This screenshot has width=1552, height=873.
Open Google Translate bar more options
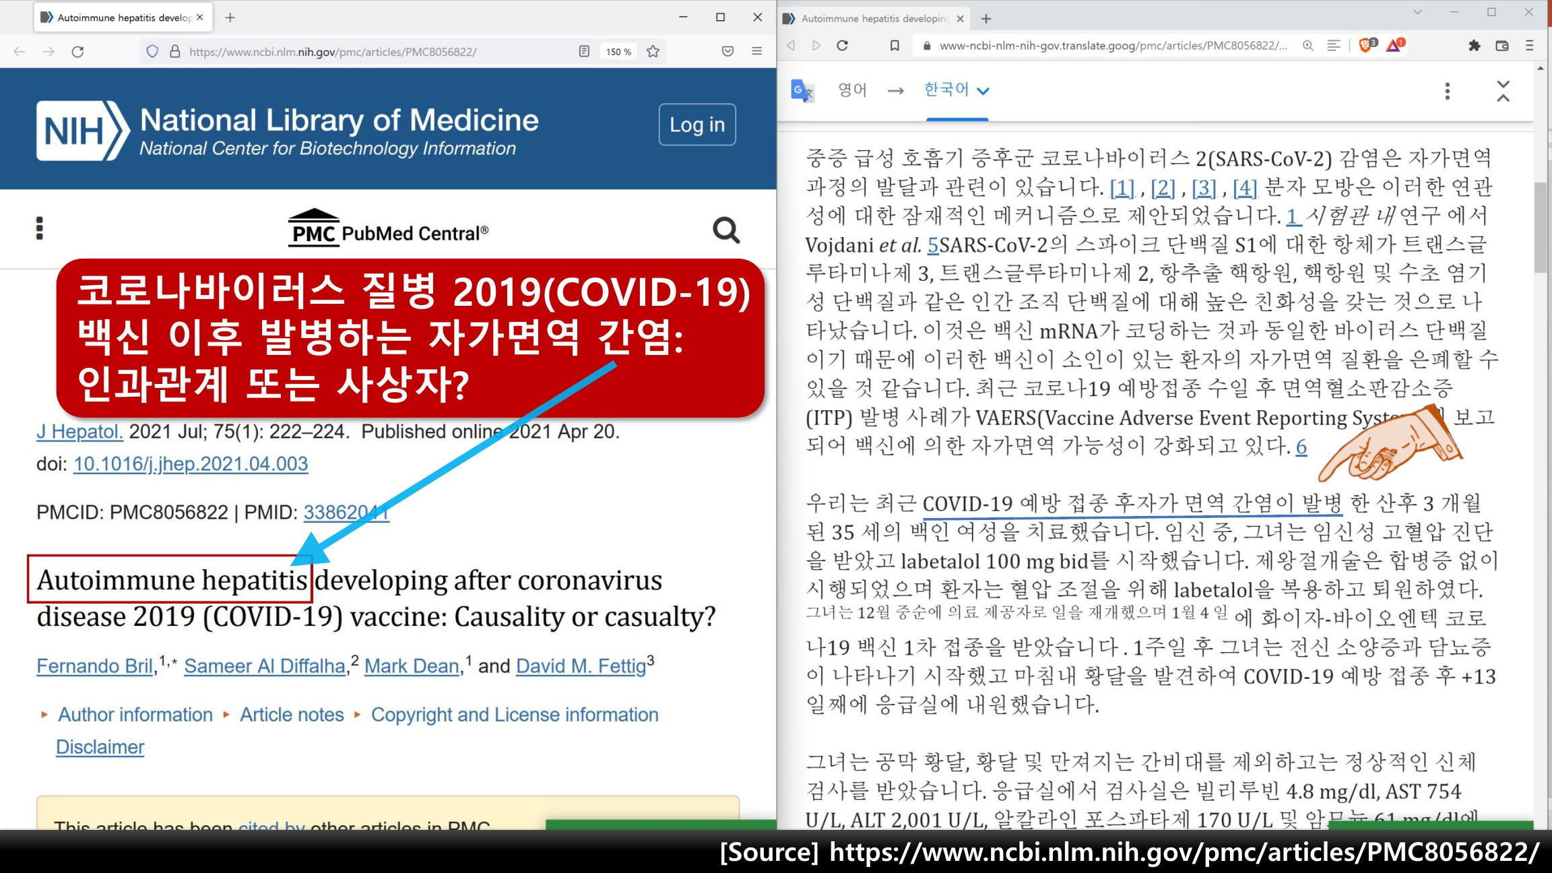(1447, 91)
